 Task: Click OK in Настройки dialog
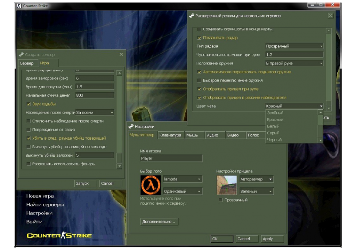pyautogui.click(x=222, y=239)
